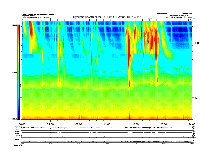Image resolution: width=207 pixels, height=160 pixels.
Task: Click the 00:00 time axis label
Action: [x=22, y=124]
